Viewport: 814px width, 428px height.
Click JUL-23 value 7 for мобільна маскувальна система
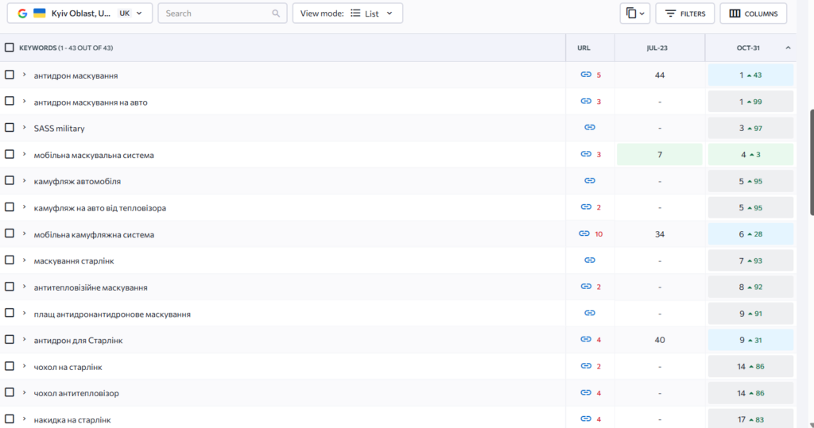coord(660,155)
